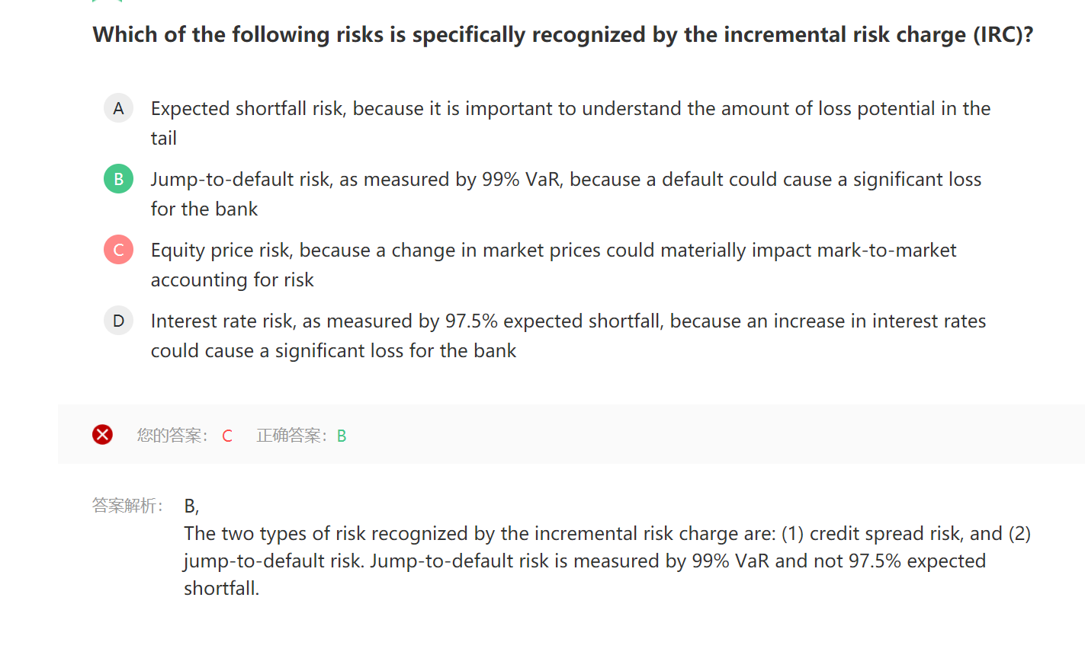This screenshot has height=655, width=1085.
Task: Click the 您的答案 label
Action: [x=172, y=436]
